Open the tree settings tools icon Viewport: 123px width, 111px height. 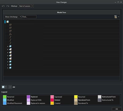[116, 17]
